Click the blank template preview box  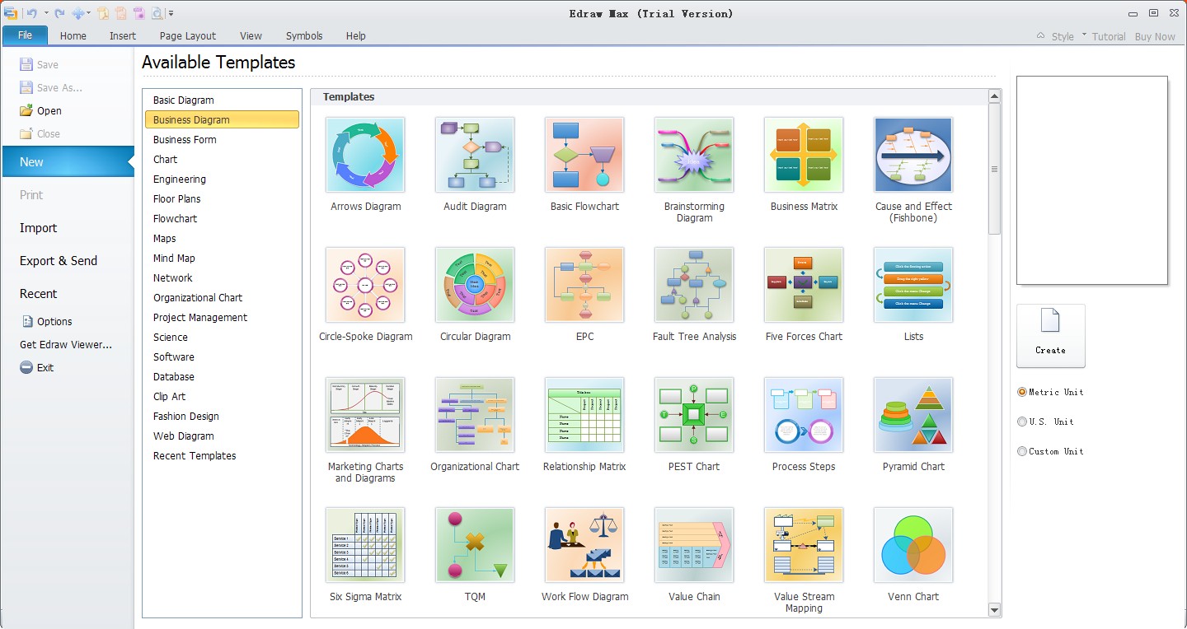pos(1092,180)
